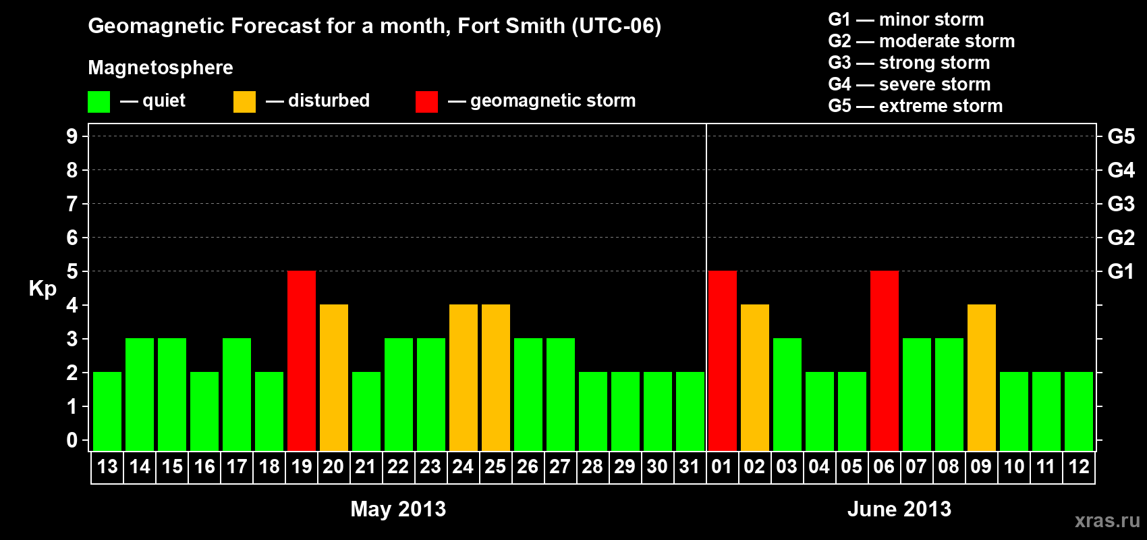Click the date label 04

point(819,466)
